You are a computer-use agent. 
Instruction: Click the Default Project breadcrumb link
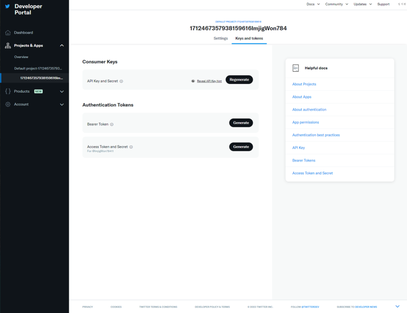[238, 22]
